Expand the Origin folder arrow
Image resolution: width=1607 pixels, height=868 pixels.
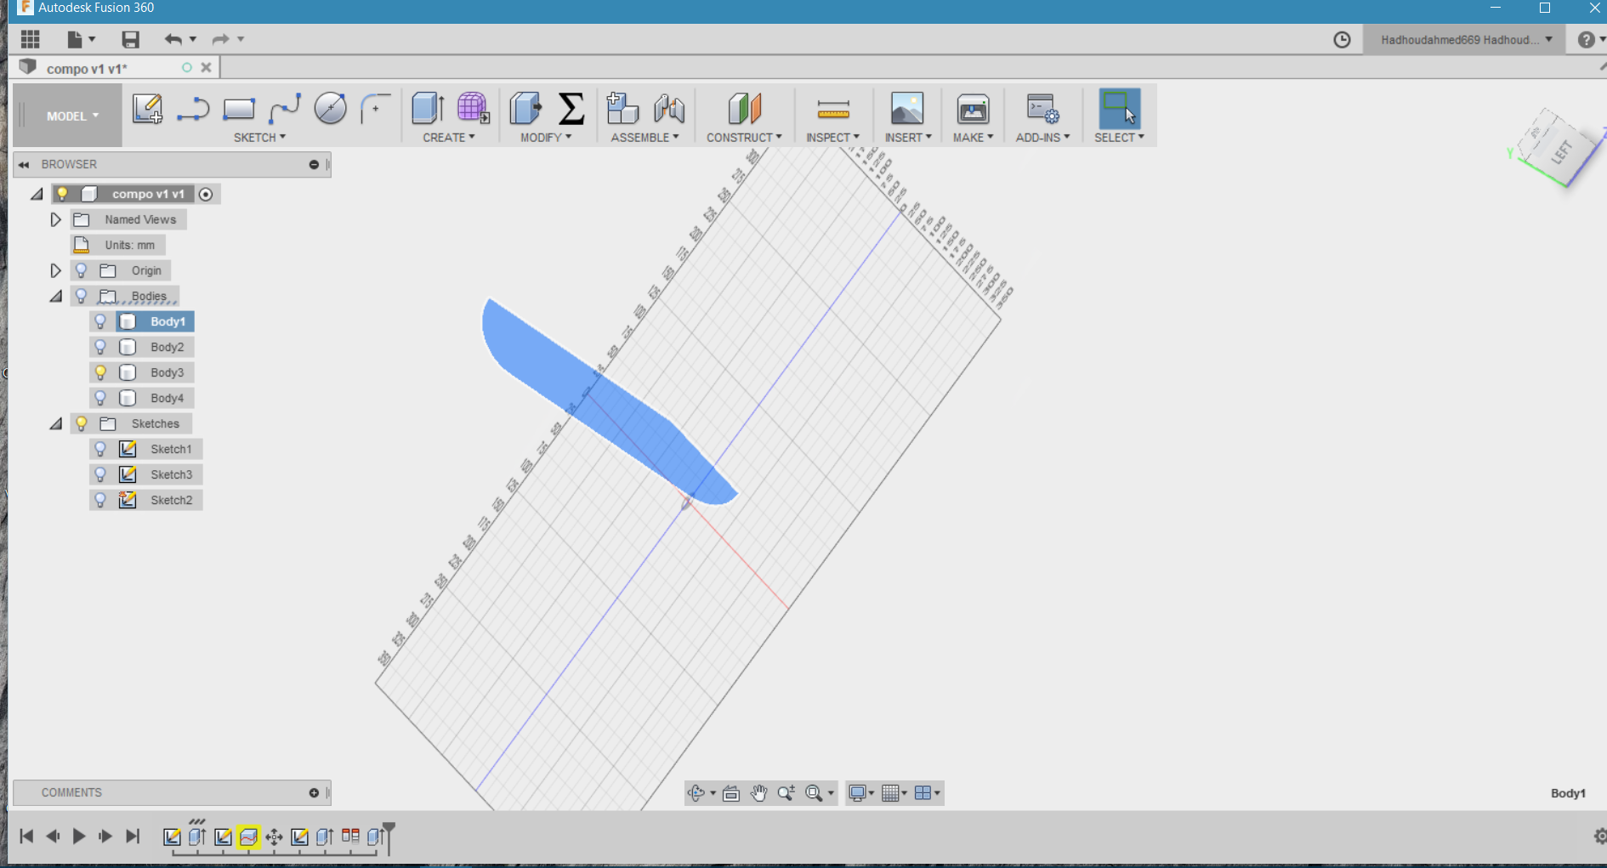[x=56, y=270]
